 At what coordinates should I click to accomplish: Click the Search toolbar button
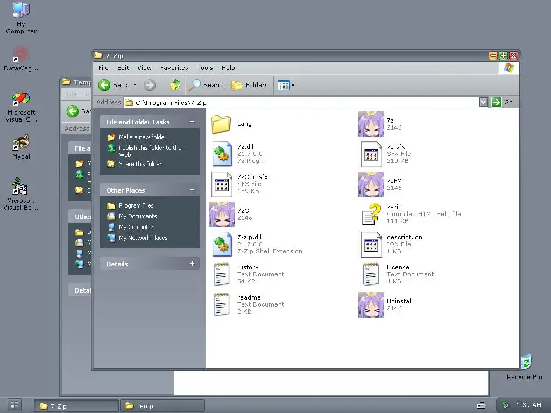point(207,85)
